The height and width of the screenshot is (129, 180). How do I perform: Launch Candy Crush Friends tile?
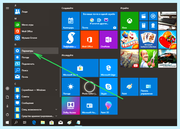(129, 39)
